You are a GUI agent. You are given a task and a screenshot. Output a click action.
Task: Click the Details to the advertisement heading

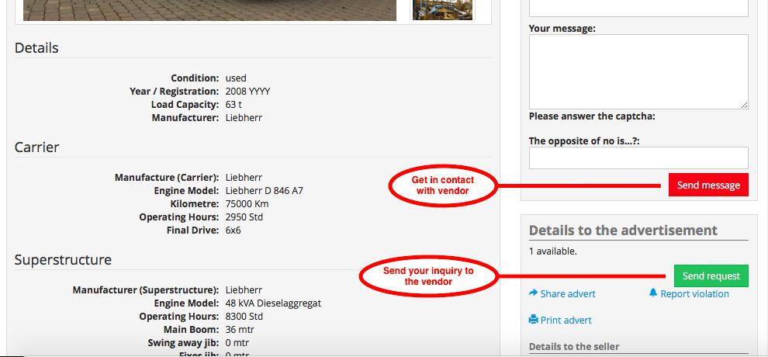click(623, 230)
